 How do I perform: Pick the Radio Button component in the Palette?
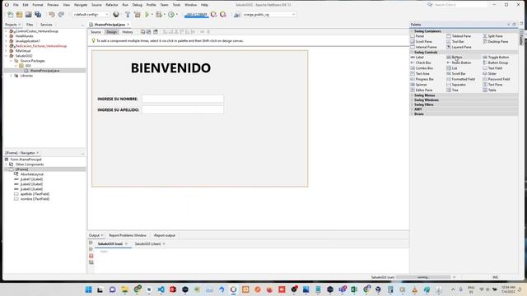(x=459, y=62)
